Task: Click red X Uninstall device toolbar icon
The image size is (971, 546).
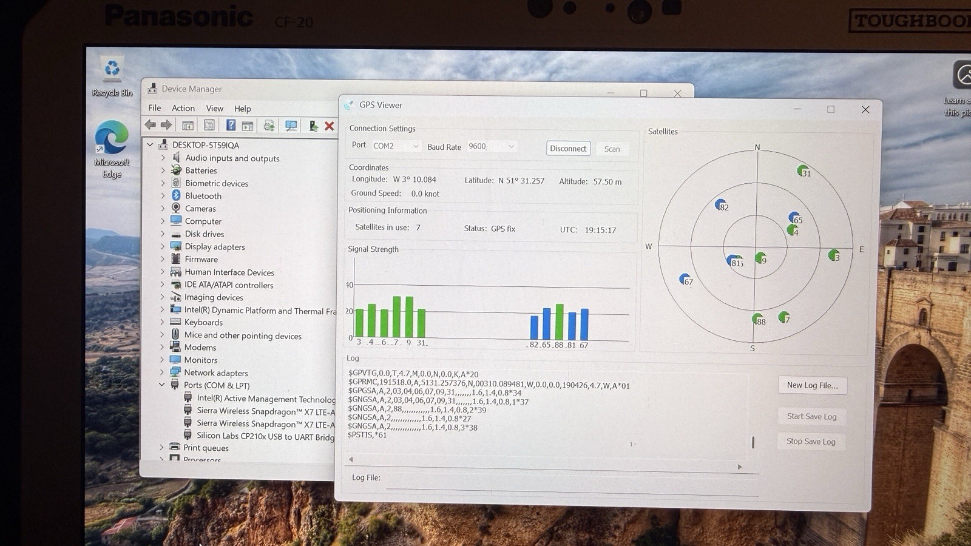Action: tap(330, 126)
